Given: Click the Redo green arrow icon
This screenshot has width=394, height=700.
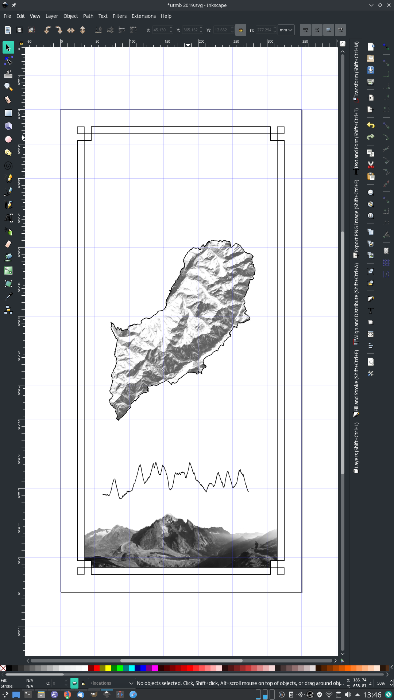Looking at the screenshot, I should coord(371,137).
